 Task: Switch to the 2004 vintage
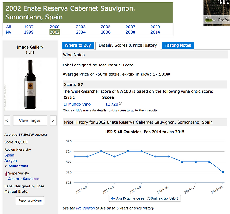tap(81, 32)
